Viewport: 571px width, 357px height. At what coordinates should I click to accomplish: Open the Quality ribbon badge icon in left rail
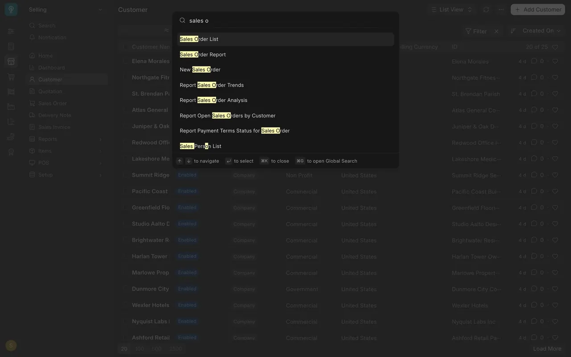click(11, 152)
